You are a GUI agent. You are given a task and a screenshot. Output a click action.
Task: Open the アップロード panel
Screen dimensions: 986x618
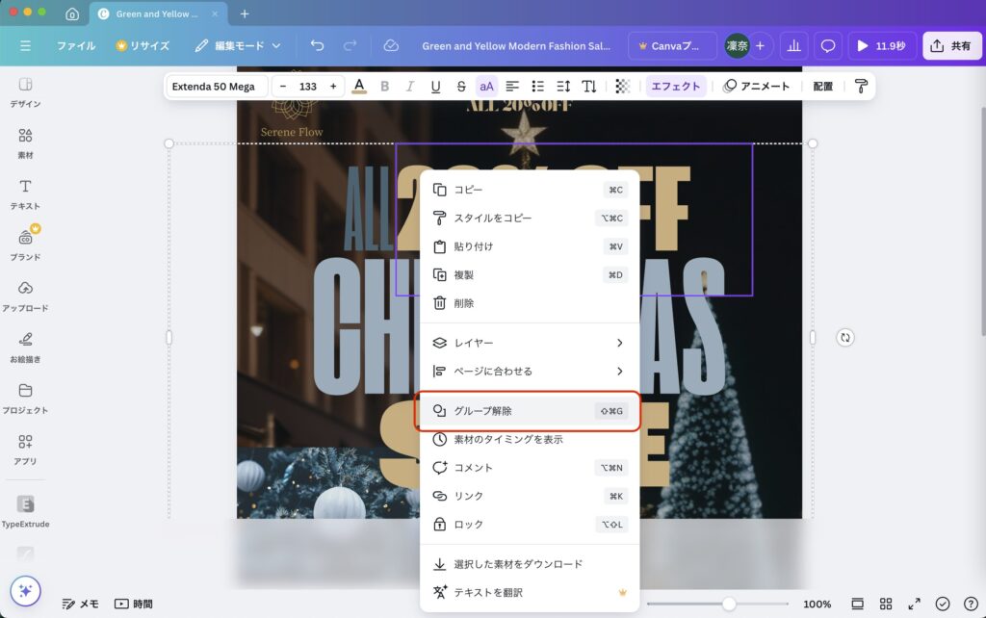(x=25, y=296)
